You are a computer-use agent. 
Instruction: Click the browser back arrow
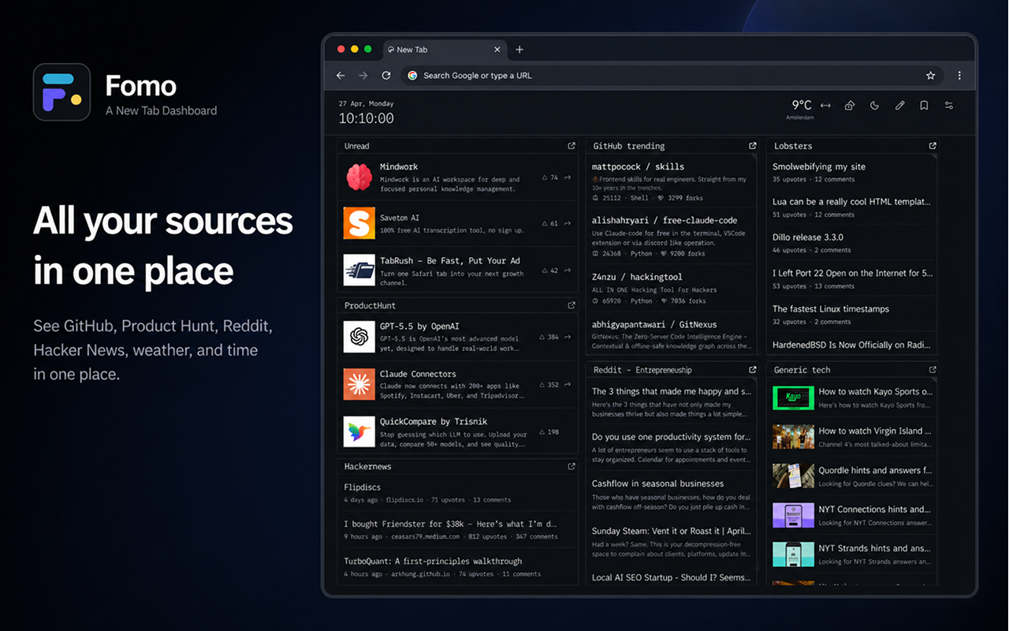[x=341, y=76]
